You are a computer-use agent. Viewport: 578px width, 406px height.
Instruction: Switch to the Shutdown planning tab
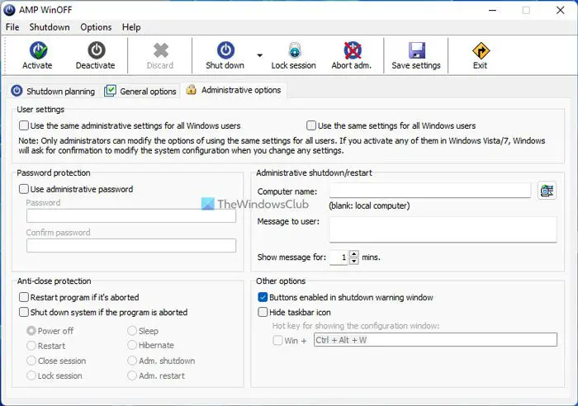coord(53,91)
